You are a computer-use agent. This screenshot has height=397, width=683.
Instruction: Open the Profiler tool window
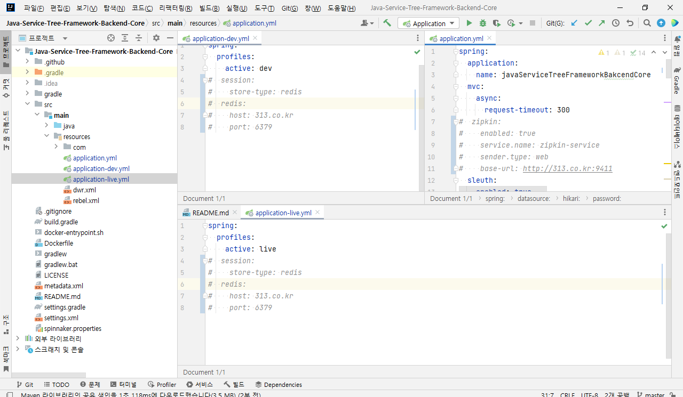[162, 384]
